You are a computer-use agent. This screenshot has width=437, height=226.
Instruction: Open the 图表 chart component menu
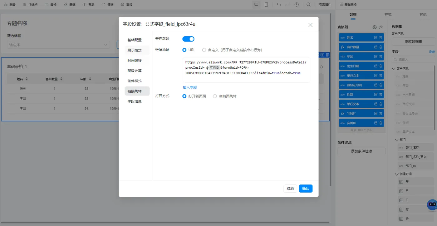(x=10, y=5)
